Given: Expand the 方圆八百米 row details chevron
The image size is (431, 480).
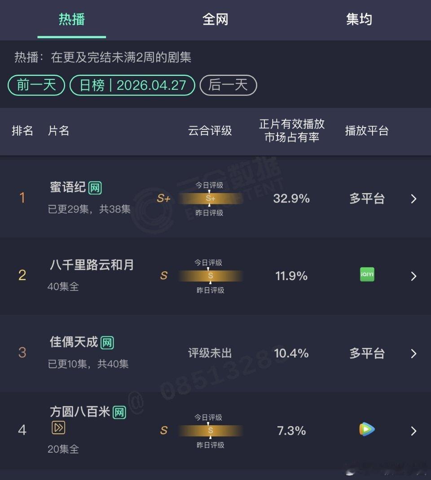Looking at the screenshot, I should (x=413, y=431).
